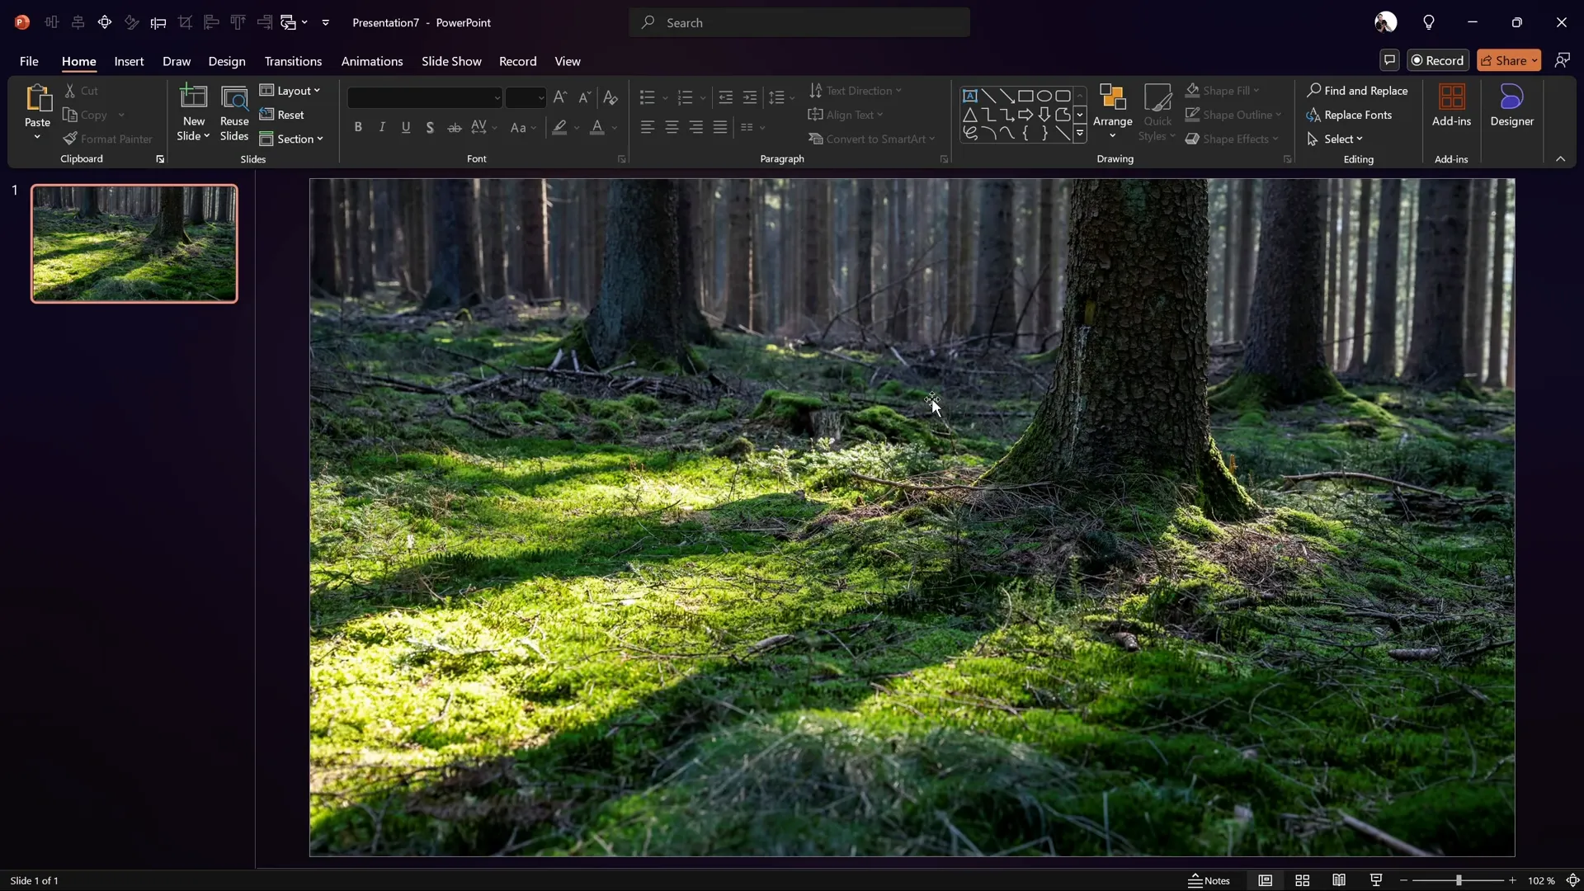Open the Customize Quick Access Toolbar dropdown

(326, 22)
